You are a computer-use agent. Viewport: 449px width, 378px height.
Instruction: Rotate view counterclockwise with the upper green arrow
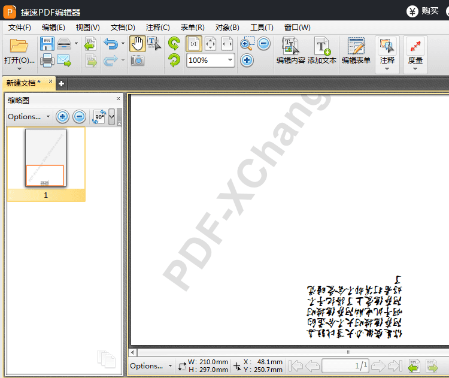pyautogui.click(x=174, y=44)
